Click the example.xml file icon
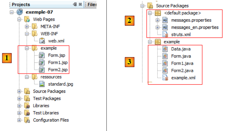Screen dimensions: 228x131 (x=165, y=78)
